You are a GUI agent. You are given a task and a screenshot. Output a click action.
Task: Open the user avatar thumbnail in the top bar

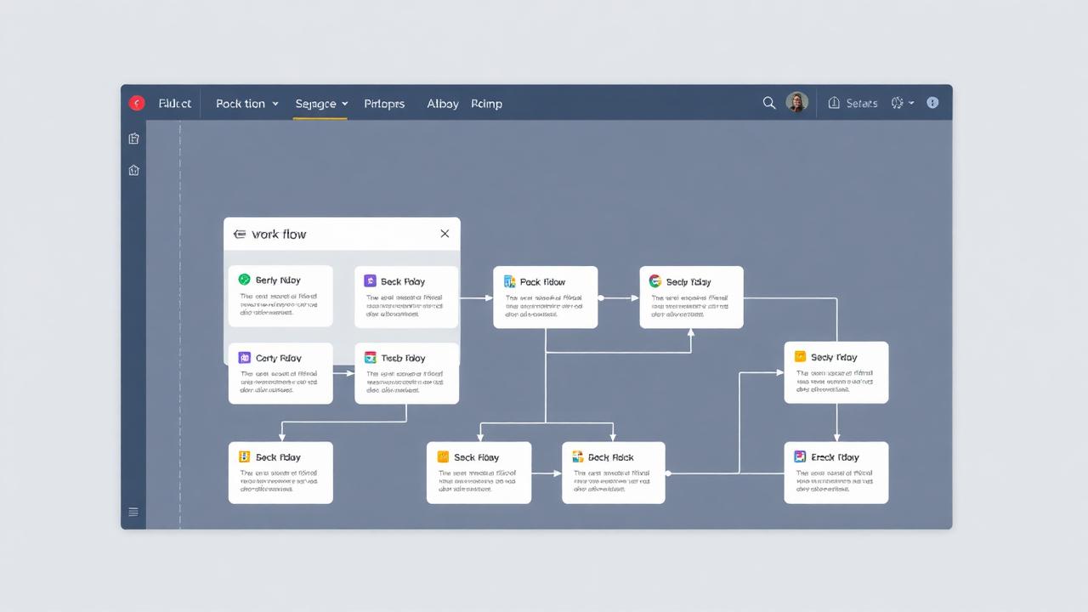796,102
